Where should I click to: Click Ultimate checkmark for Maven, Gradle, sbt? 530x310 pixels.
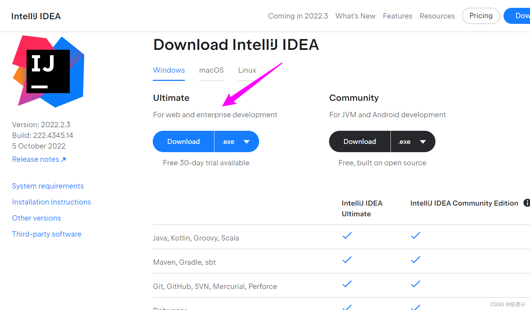coord(347,260)
